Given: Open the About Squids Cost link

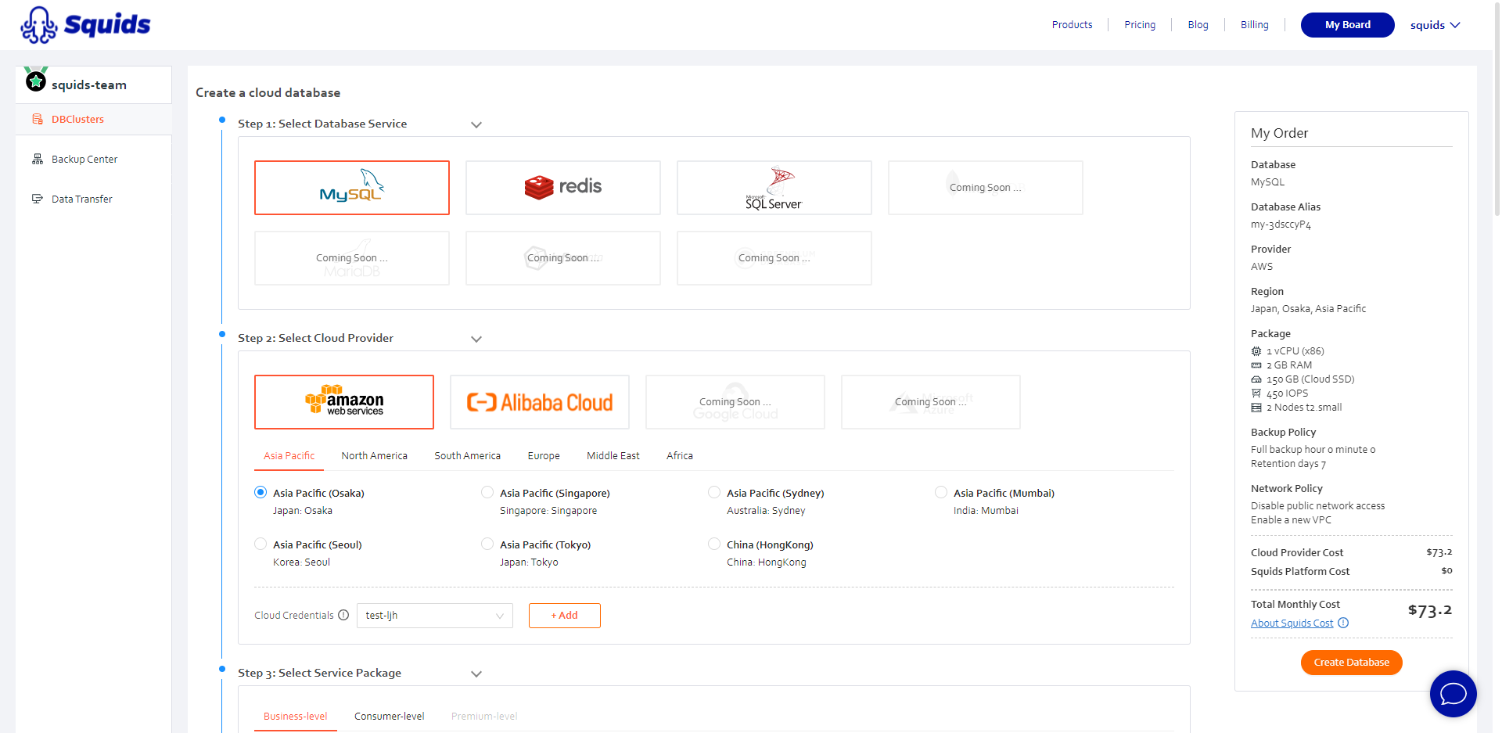Looking at the screenshot, I should point(1292,623).
